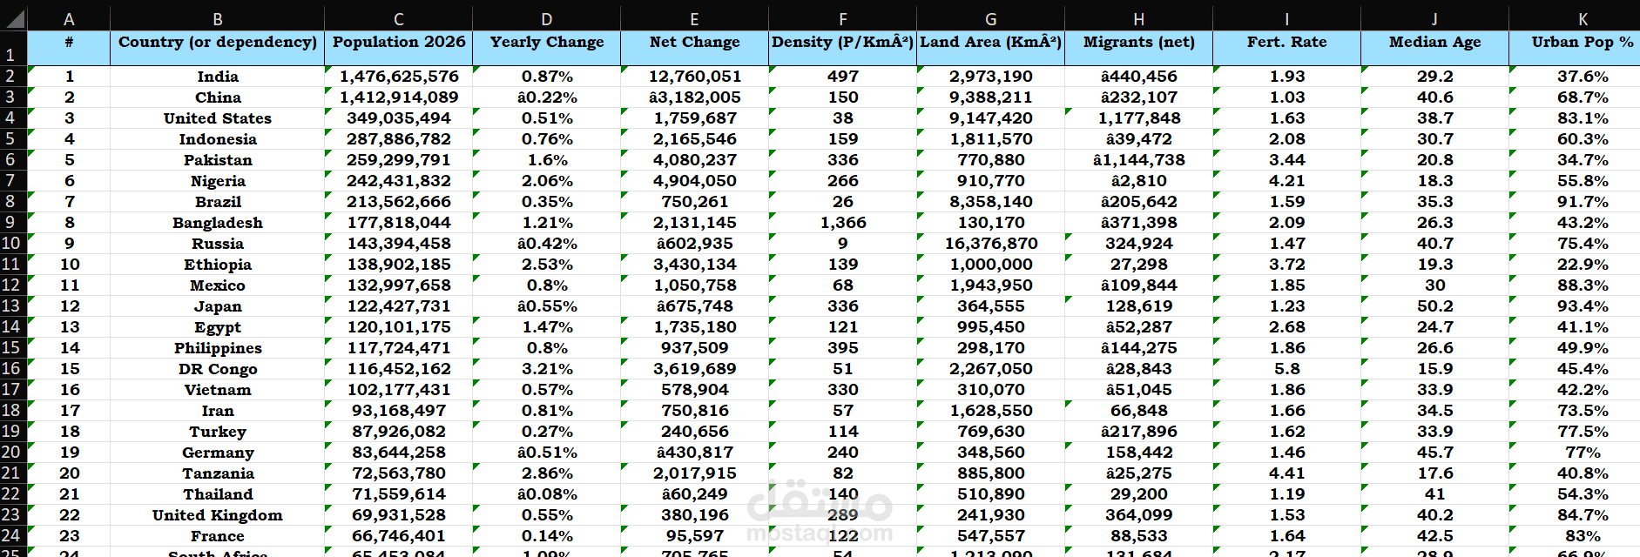Select the cell containing Philippines
Viewport: 1640px width, 557px height.
tap(217, 348)
